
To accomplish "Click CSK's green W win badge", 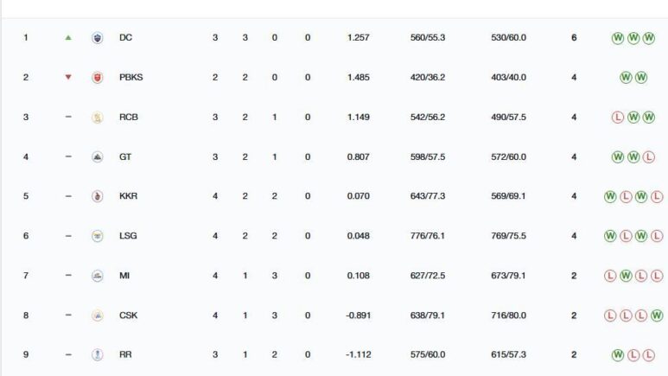I will pos(657,316).
